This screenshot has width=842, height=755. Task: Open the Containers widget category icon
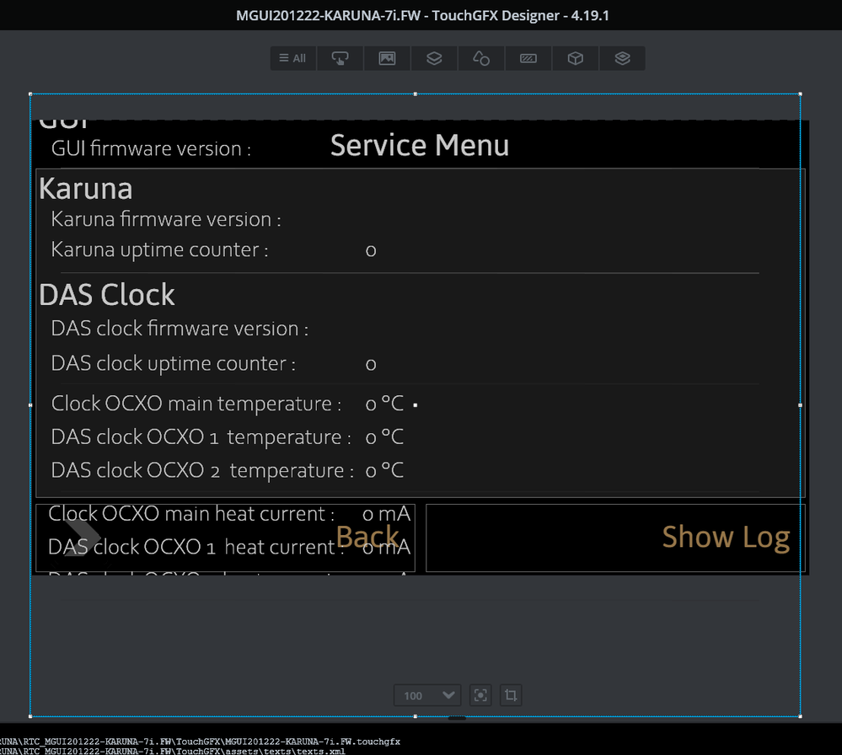pyautogui.click(x=434, y=58)
